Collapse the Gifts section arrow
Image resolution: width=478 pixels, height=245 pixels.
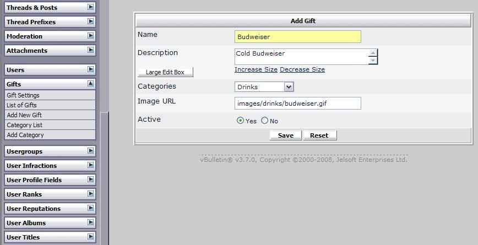tap(90, 84)
